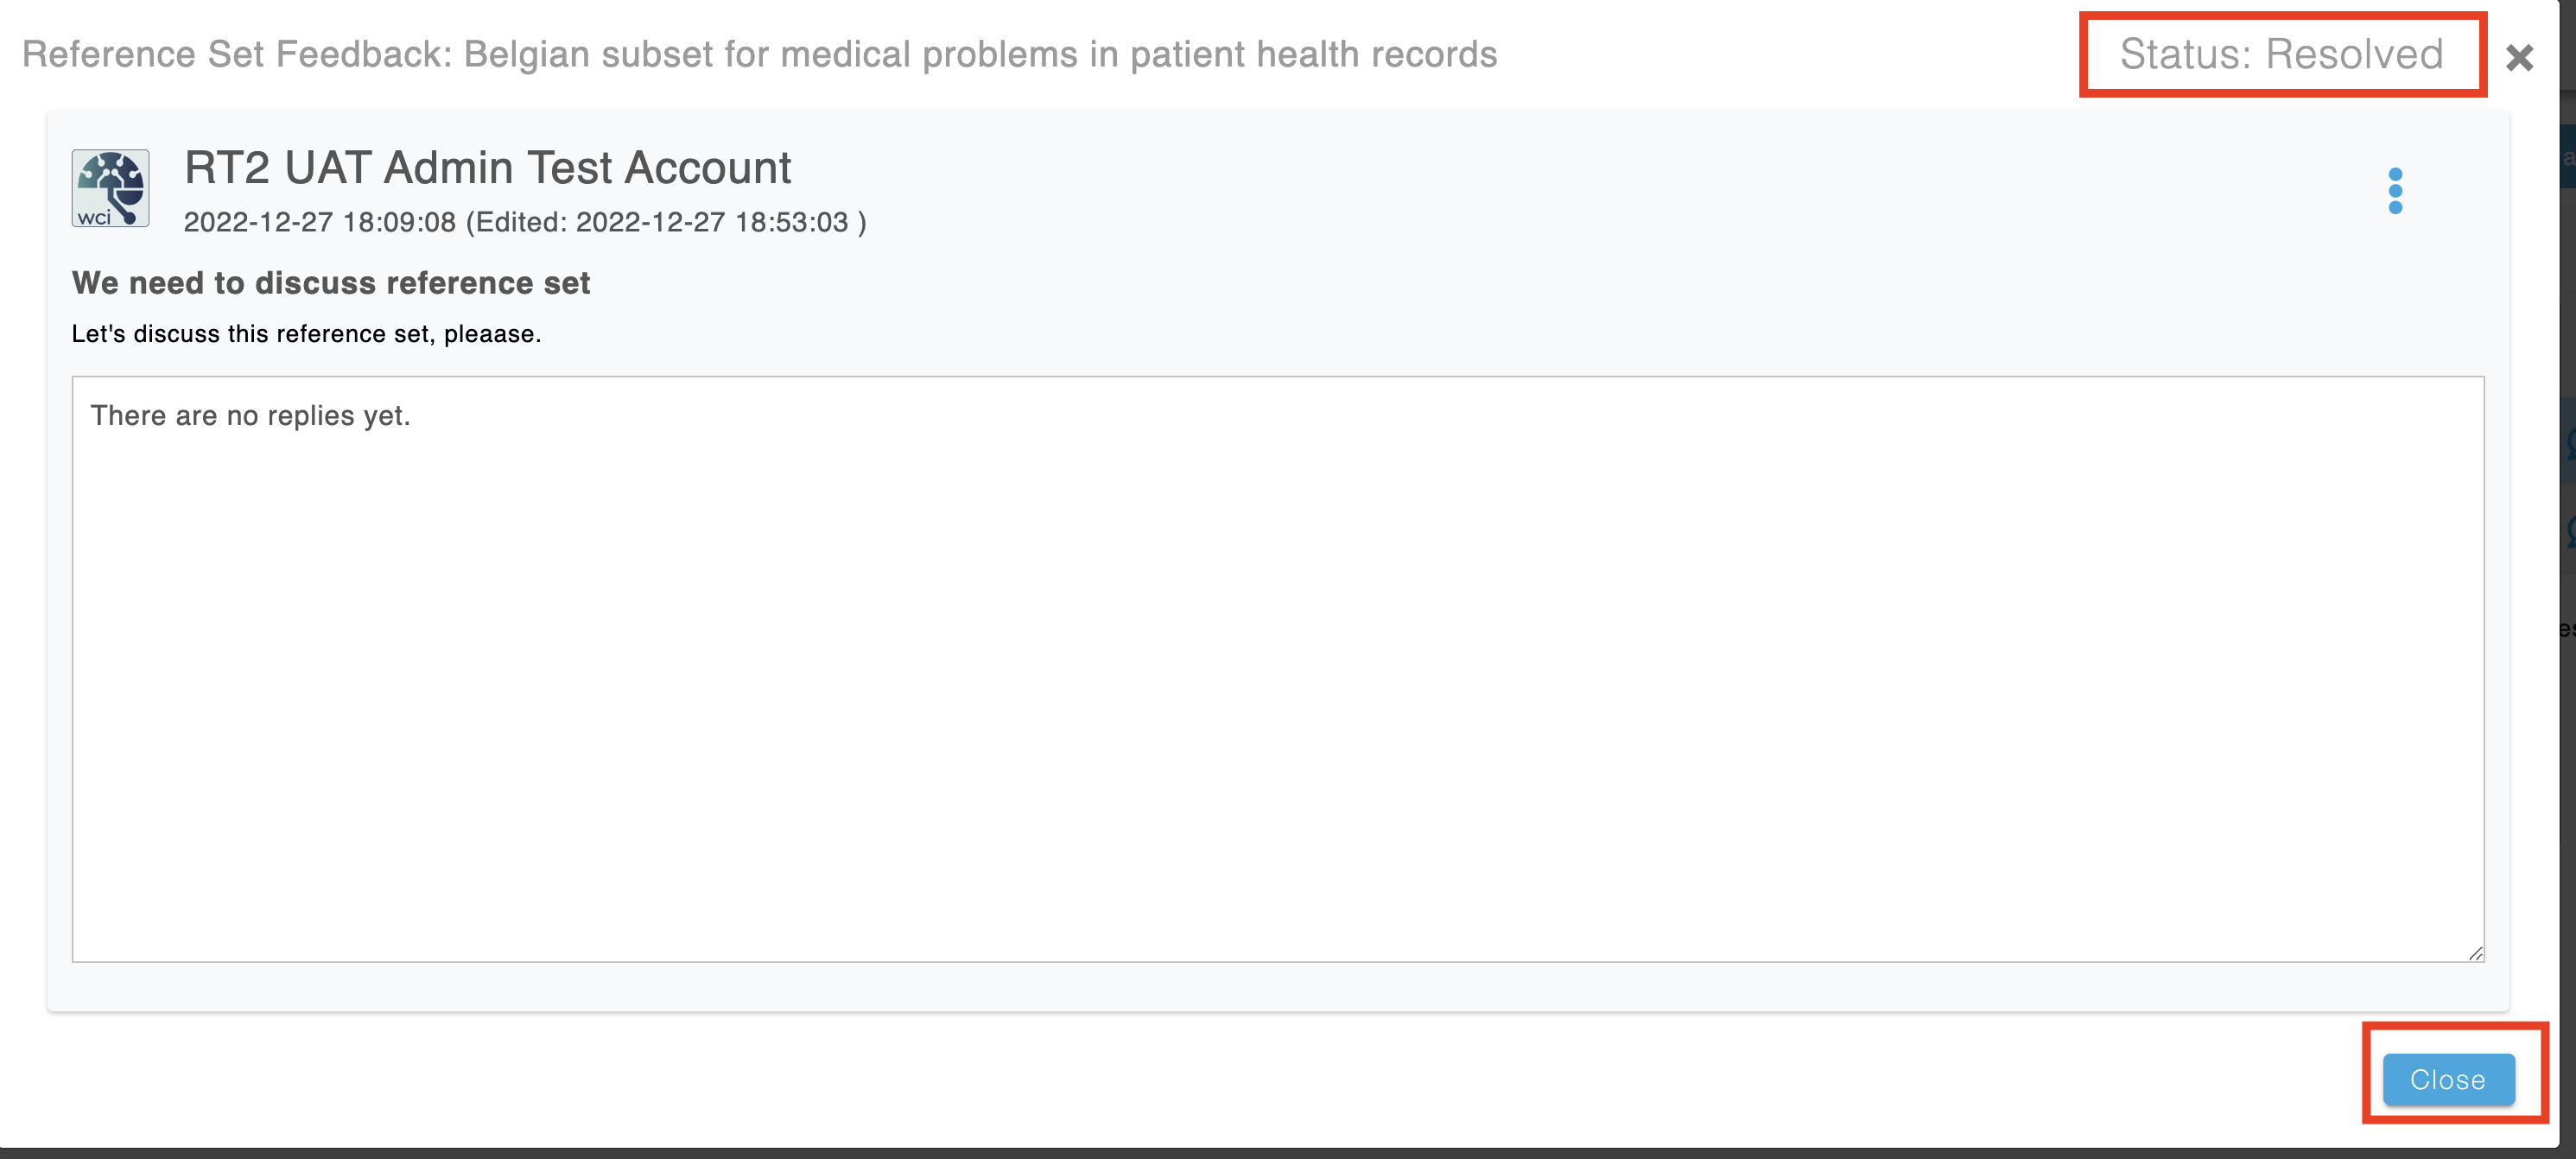Click inside the replies box

1277,669
